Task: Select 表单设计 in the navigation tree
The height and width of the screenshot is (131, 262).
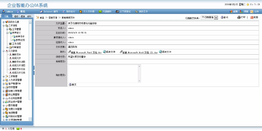Action: pos(20,36)
